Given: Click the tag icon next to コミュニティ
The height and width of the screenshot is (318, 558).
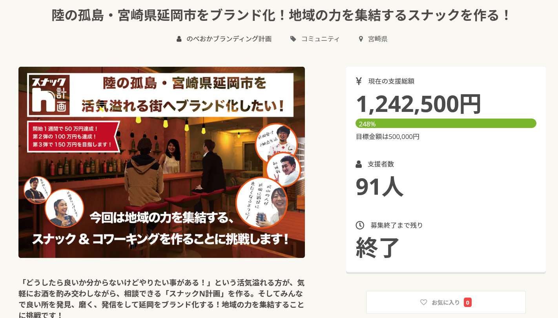Looking at the screenshot, I should pos(293,39).
